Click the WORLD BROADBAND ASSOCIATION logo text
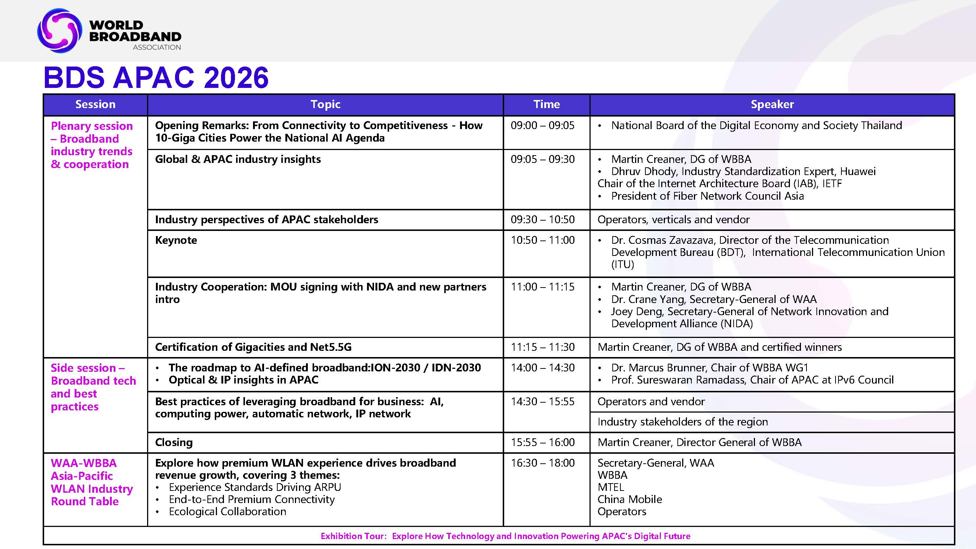Screen dimensions: 976x549 point(135,35)
